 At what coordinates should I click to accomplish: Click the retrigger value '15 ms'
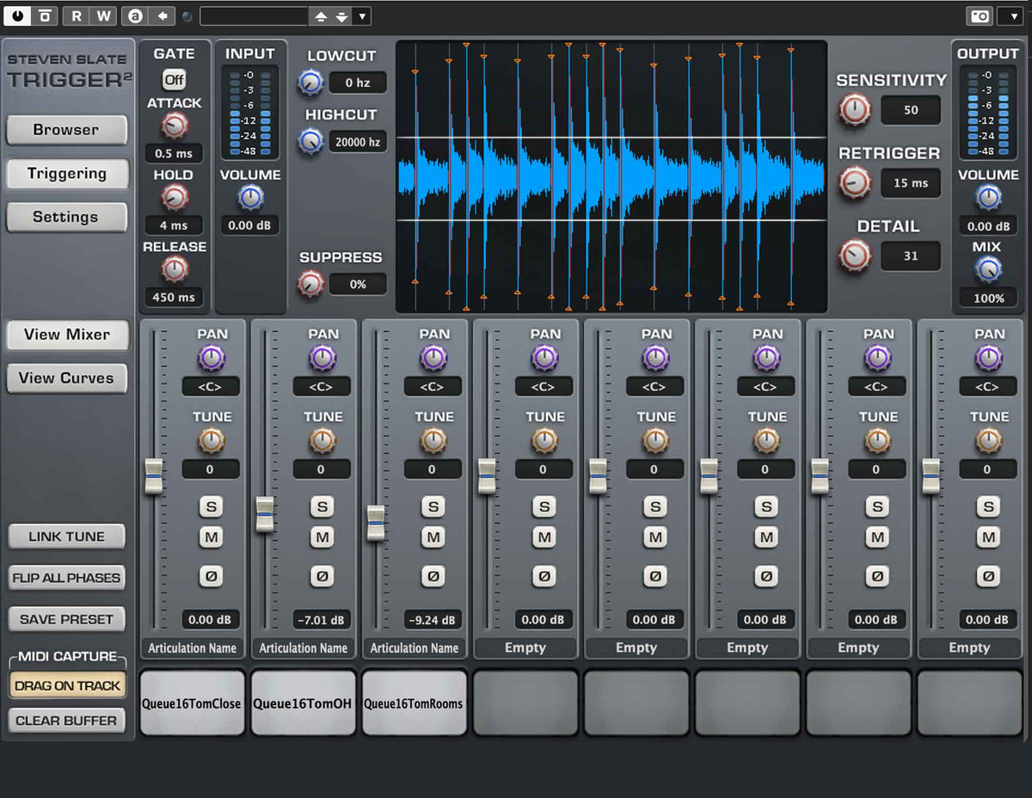(911, 183)
